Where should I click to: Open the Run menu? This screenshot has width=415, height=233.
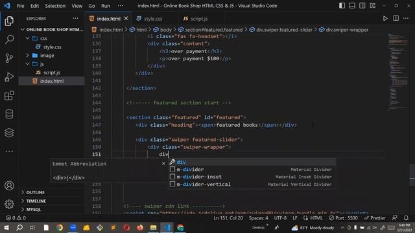[x=105, y=6]
